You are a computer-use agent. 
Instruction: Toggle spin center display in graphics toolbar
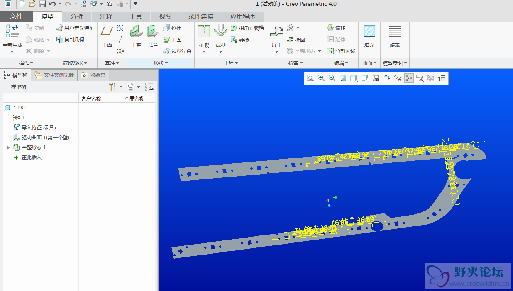tap(409, 78)
